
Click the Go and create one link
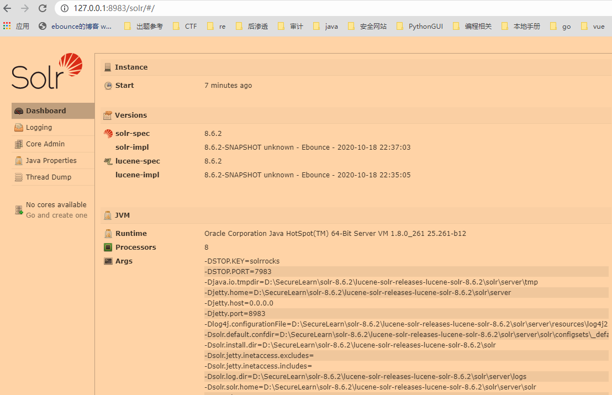coord(56,215)
